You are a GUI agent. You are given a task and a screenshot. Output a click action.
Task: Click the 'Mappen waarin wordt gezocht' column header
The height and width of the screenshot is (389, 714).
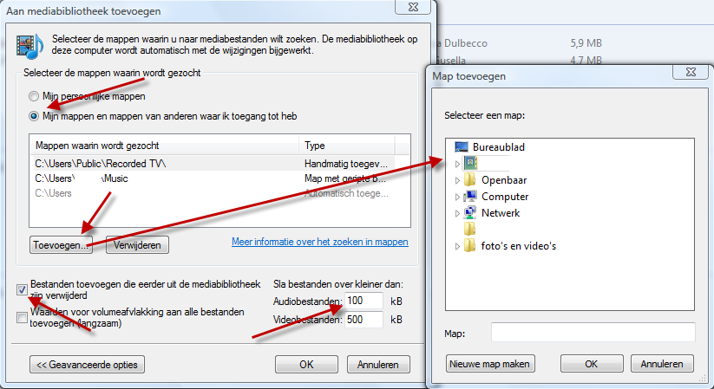pos(164,145)
